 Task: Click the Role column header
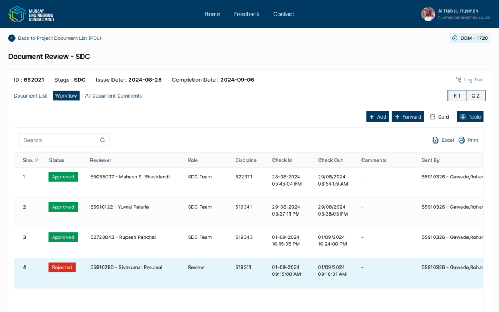pos(192,160)
